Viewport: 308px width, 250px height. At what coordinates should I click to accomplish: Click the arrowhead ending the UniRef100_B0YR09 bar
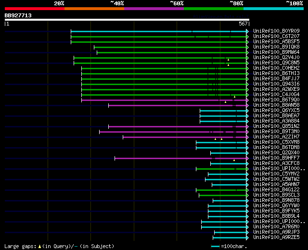tap(247, 31)
